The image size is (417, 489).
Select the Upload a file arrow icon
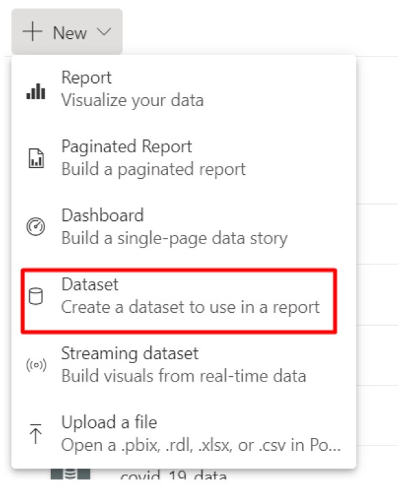35,433
